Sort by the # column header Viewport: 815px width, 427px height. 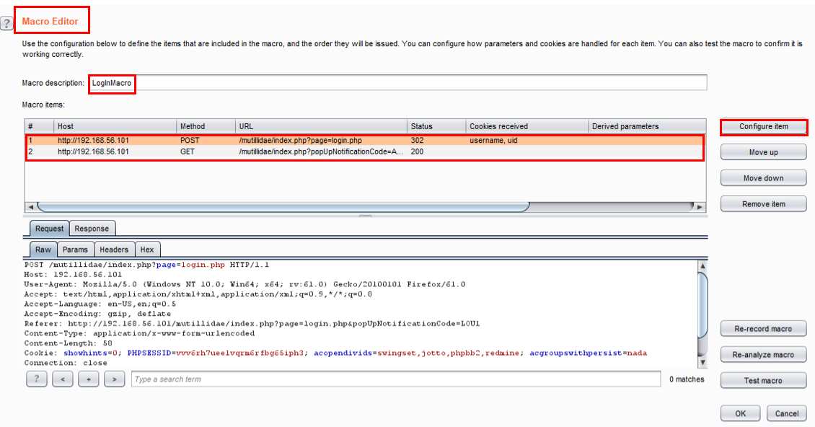[39, 126]
